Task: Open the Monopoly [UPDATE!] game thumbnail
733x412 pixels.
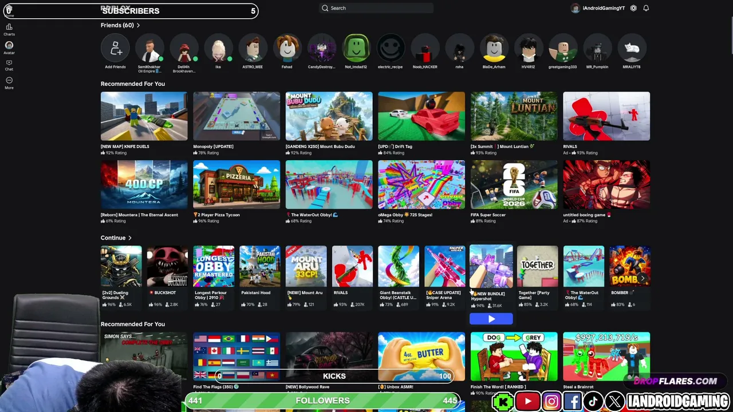Action: [x=237, y=116]
